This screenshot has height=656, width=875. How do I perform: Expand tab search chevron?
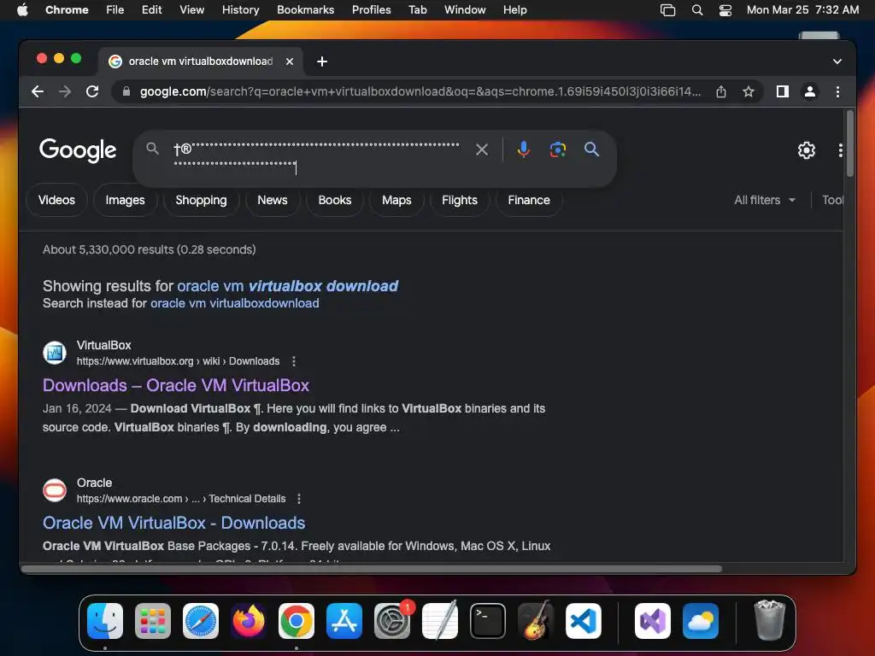pos(837,61)
